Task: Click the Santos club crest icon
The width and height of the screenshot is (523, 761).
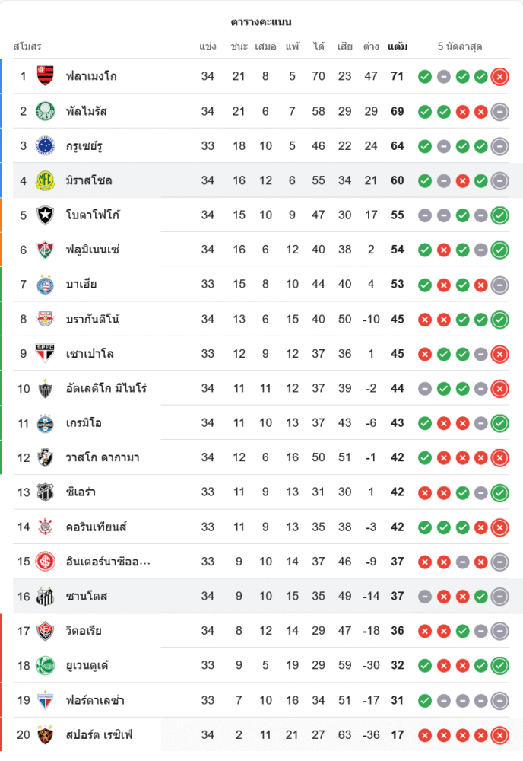Action: pos(46,596)
